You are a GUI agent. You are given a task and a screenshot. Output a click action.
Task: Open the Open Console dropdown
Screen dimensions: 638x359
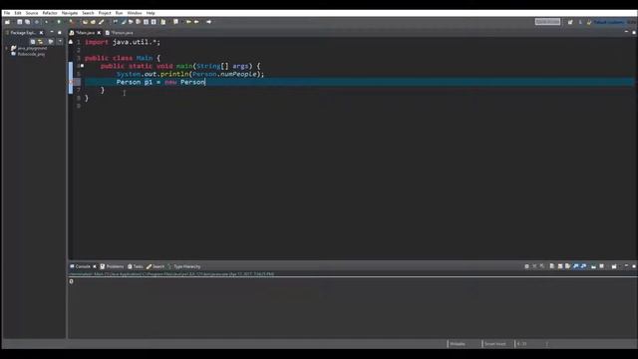[614, 266]
